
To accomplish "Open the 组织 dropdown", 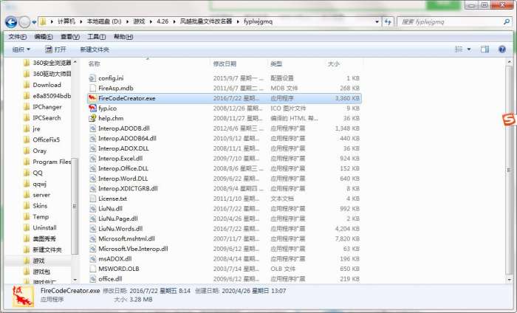I will [x=21, y=49].
